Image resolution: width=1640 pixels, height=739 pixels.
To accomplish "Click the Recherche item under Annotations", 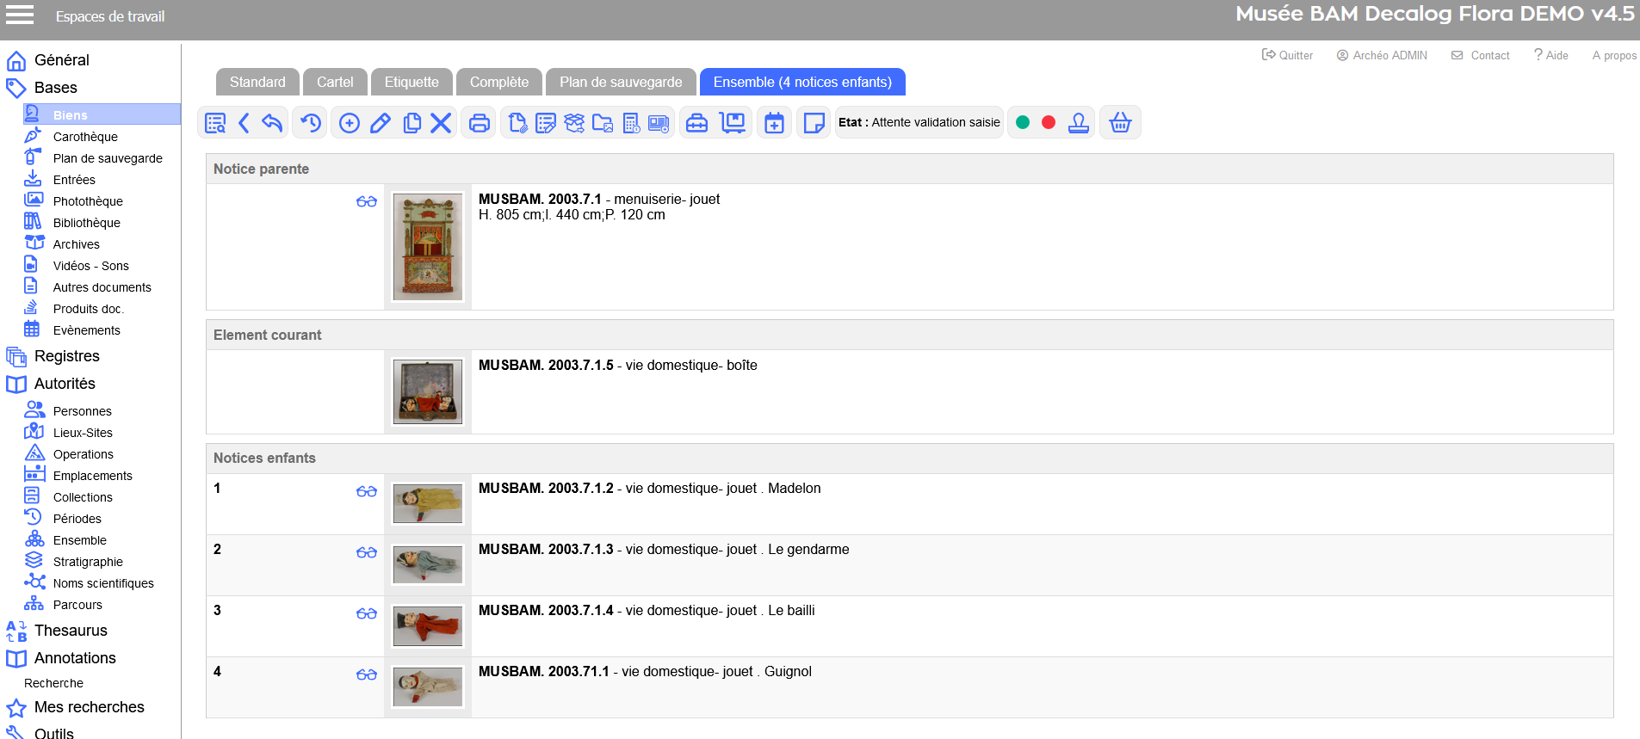I will coord(53,683).
